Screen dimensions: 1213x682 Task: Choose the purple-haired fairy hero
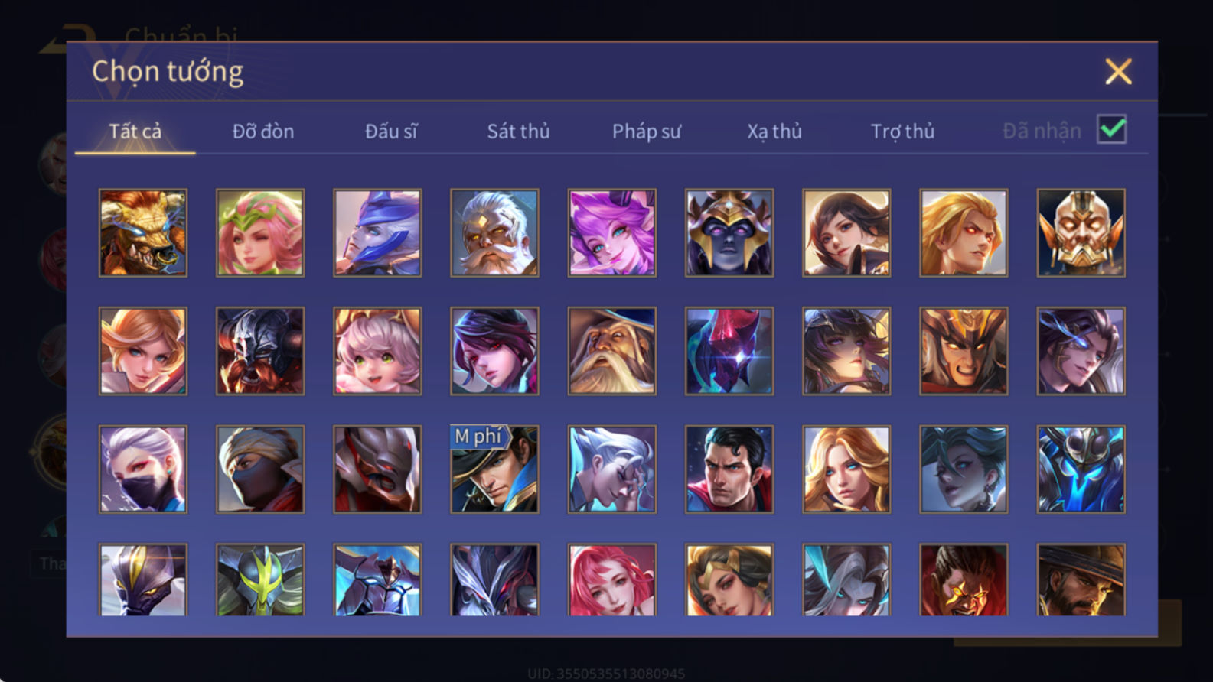click(611, 232)
